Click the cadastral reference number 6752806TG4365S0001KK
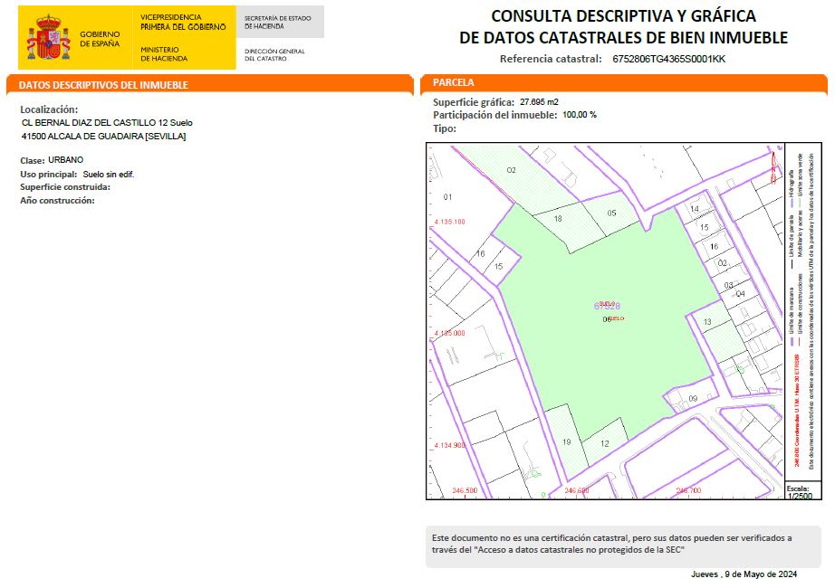Viewport: 835px width, 588px height. 669,60
